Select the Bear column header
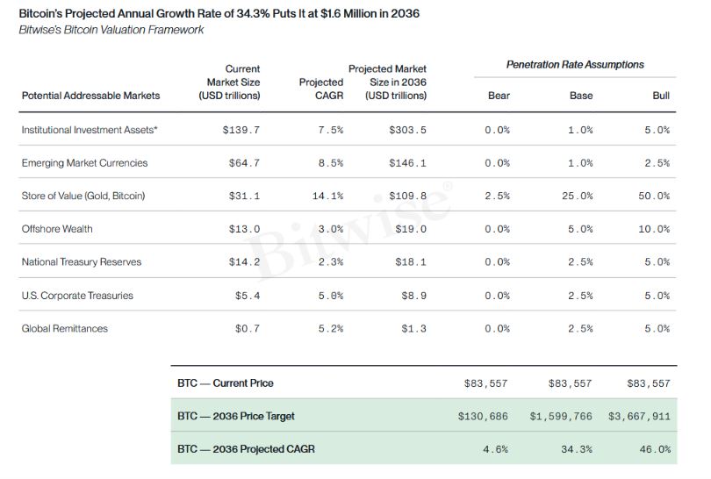 coord(499,96)
